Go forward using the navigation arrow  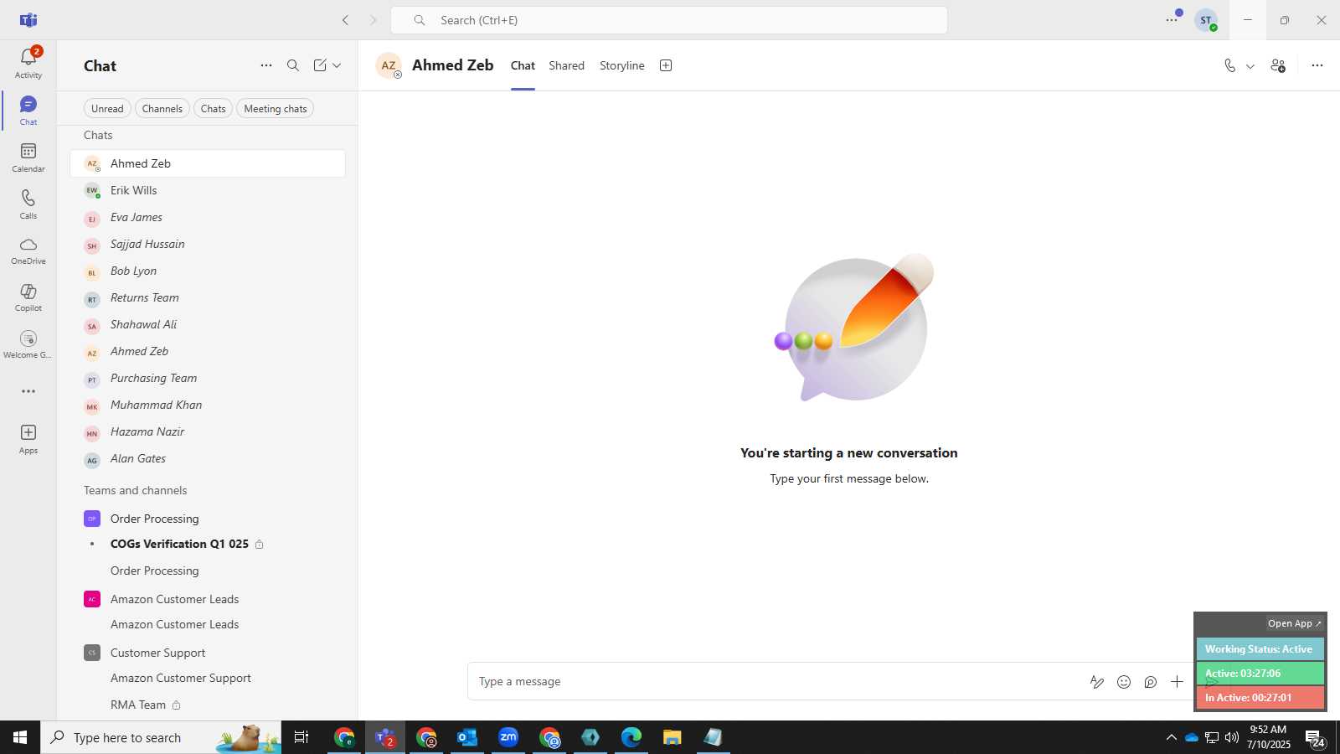tap(374, 20)
